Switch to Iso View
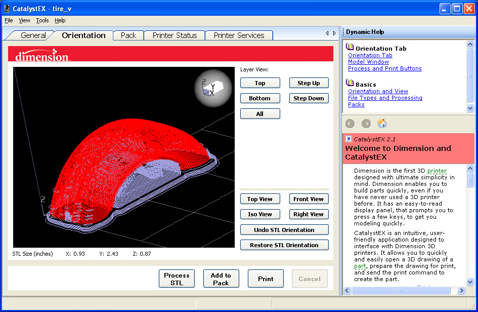The height and width of the screenshot is (312, 478). pos(260,214)
